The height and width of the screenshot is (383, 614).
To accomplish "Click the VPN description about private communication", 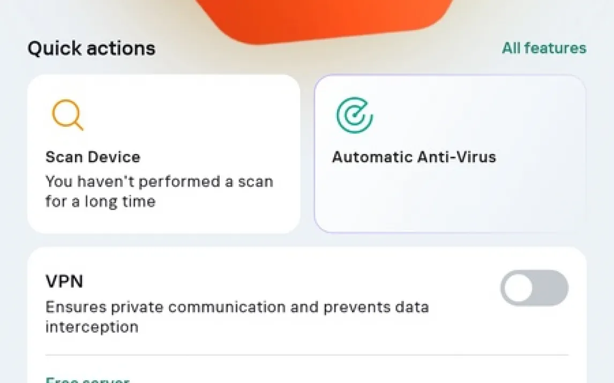I will [237, 308].
